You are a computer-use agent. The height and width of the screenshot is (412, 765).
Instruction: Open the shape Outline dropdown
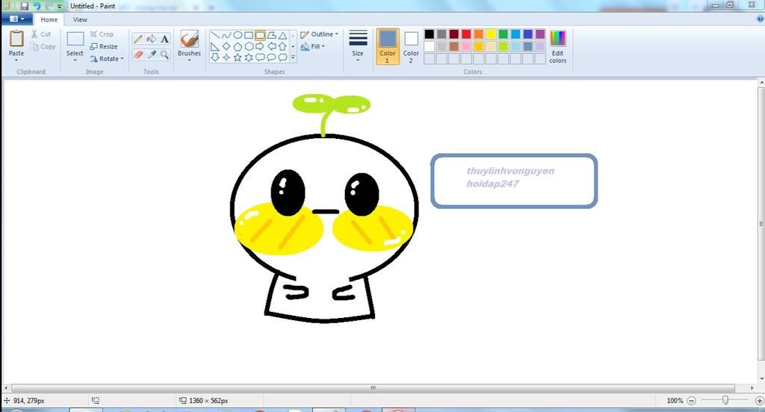point(320,34)
